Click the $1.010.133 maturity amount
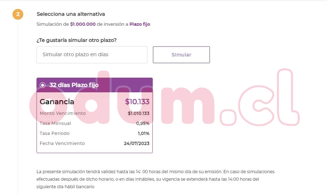This screenshot has height=195, width=327. coord(138,113)
